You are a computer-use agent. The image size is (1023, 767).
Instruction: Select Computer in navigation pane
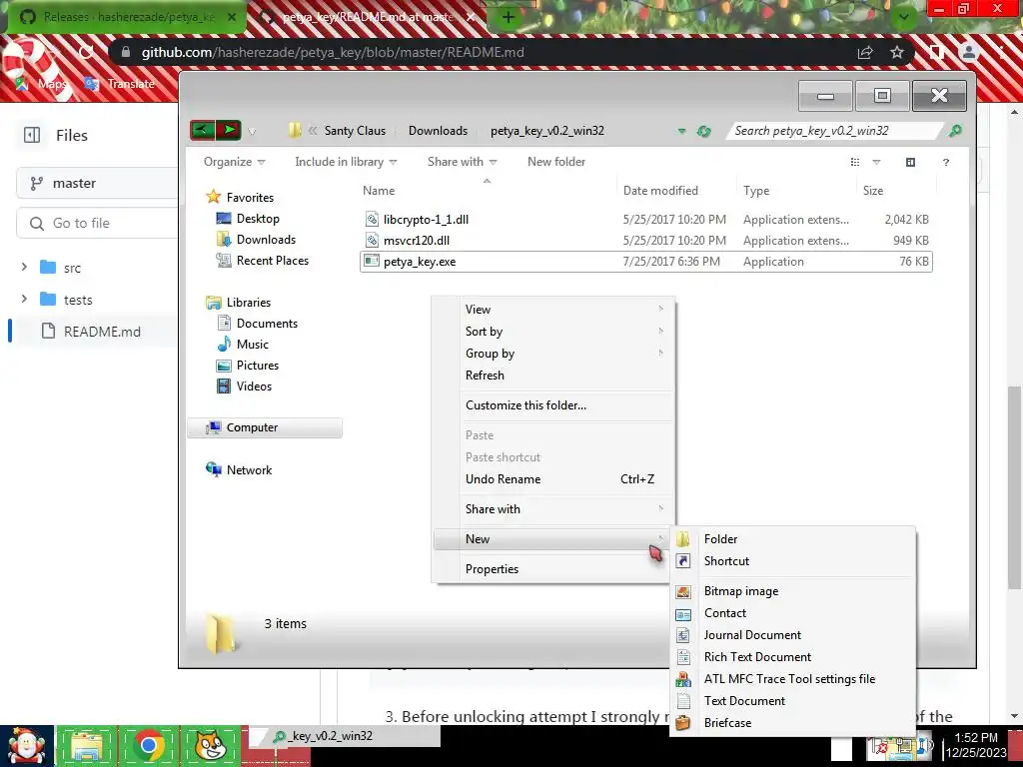point(265,427)
